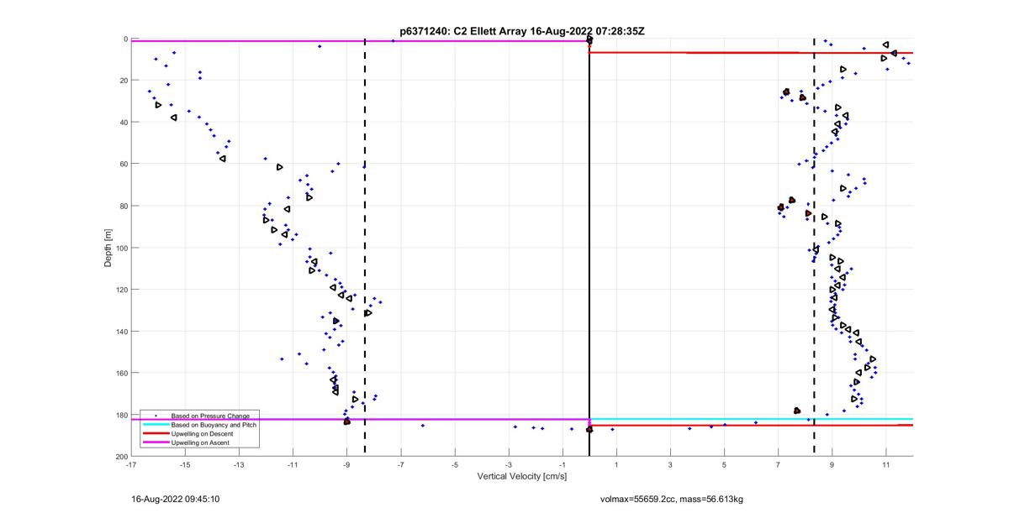Click depth tick label "20"
Image resolution: width=1009 pixels, height=513 pixels.
[x=123, y=81]
